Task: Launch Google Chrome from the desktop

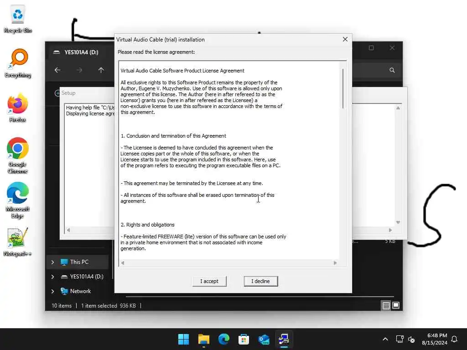Action: [x=18, y=156]
